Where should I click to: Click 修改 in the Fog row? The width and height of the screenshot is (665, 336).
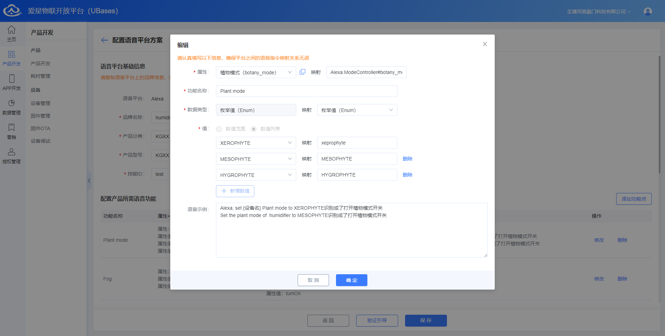tap(599, 279)
